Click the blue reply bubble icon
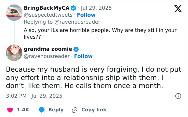 tap(41, 110)
